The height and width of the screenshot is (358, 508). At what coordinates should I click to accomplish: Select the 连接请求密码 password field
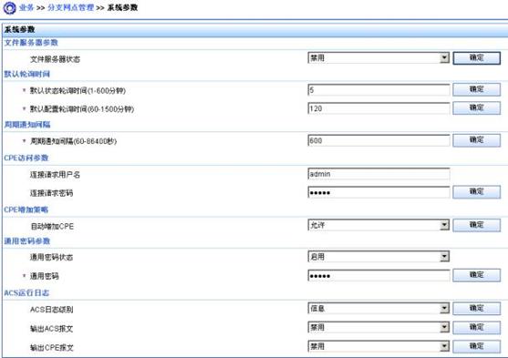tap(378, 192)
